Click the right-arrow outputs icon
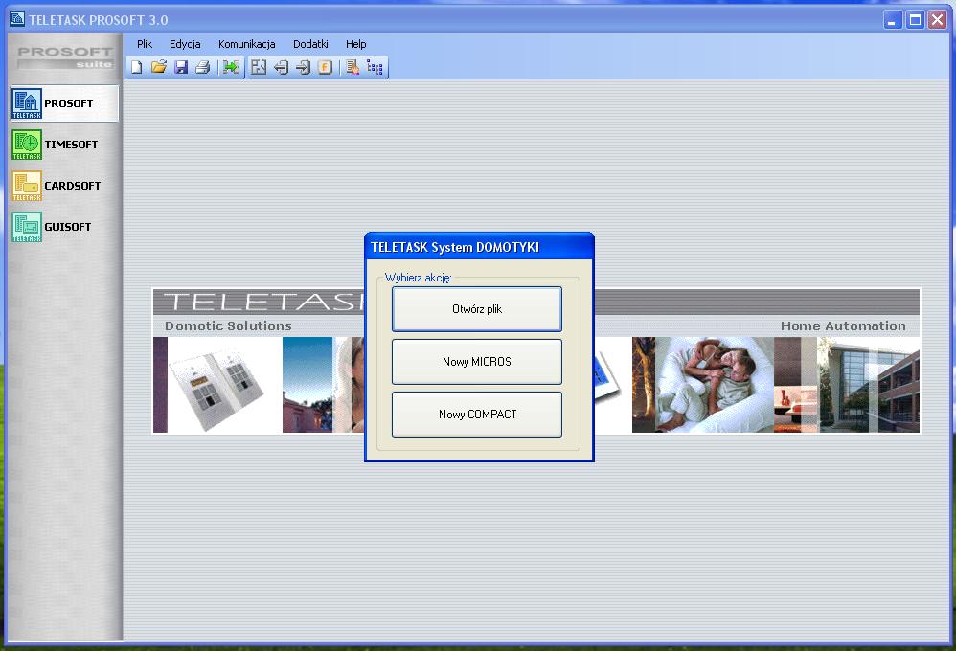The width and height of the screenshot is (956, 651). click(303, 67)
